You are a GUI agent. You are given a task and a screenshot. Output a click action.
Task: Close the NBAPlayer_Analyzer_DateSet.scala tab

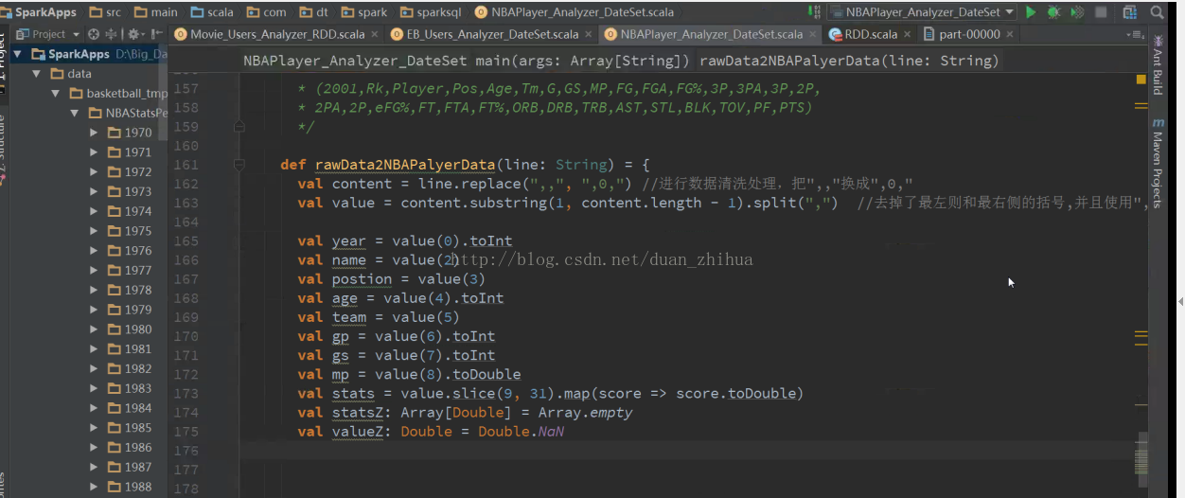[x=811, y=34]
